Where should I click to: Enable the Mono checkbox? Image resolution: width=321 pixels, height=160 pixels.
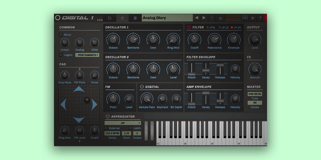[61, 35]
